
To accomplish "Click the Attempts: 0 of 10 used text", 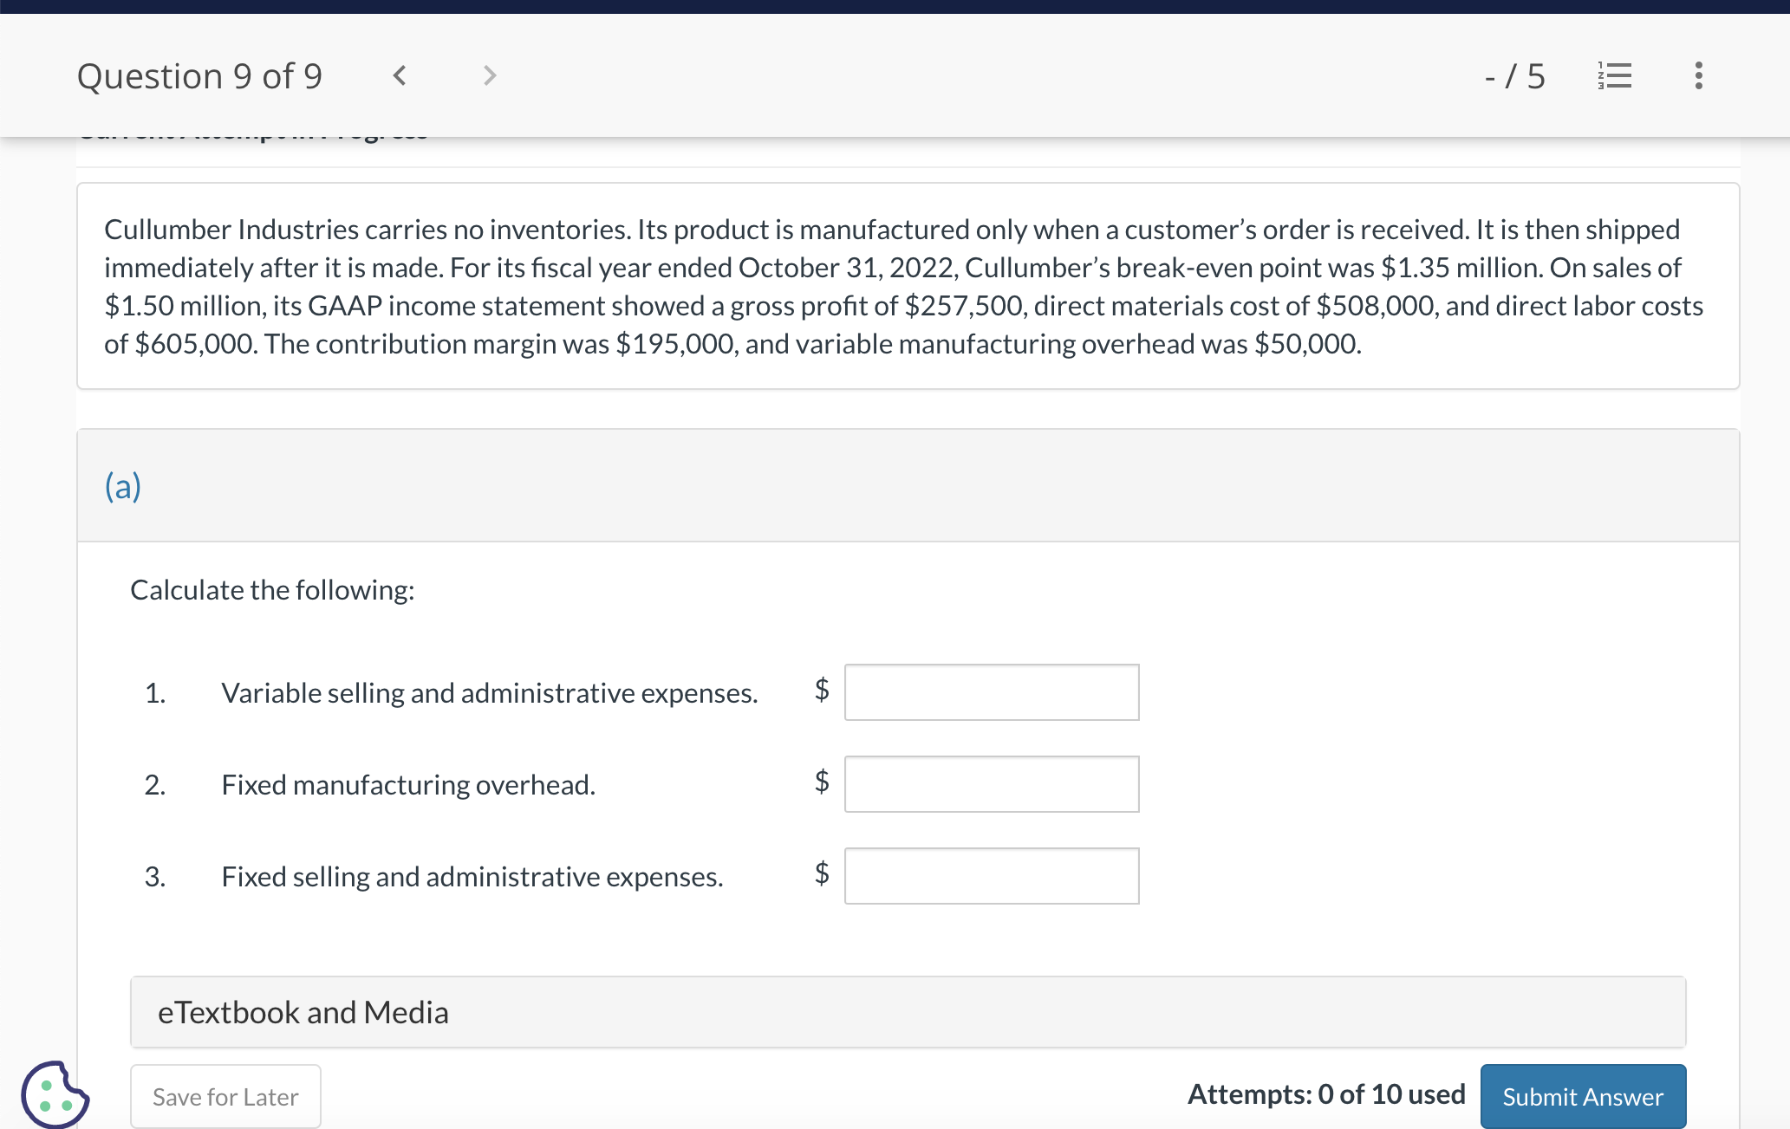I will 1325,1094.
